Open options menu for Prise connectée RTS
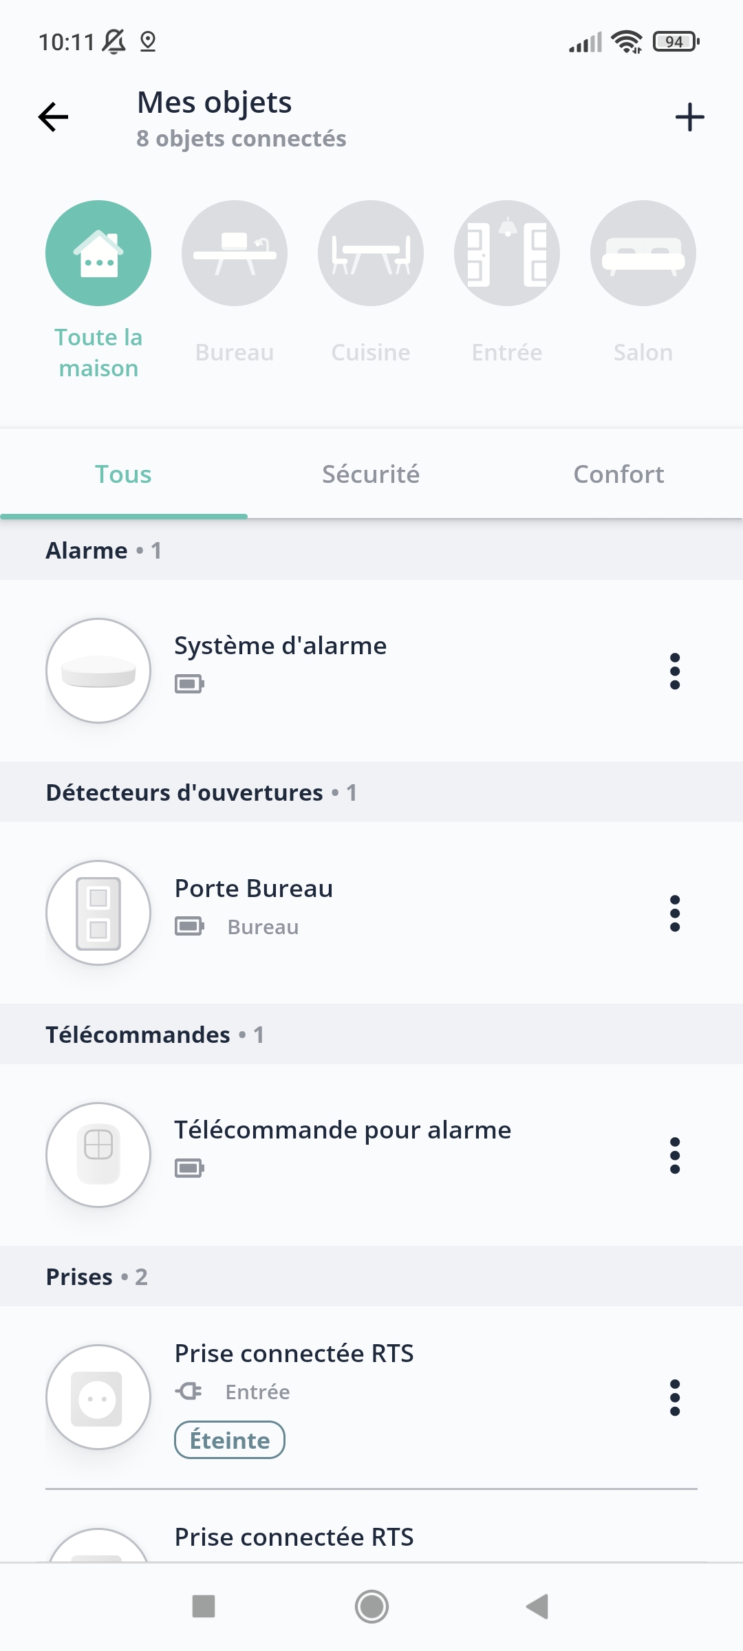Screen dimensions: 743x1651 click(x=675, y=1397)
